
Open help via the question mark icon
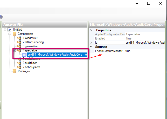pyautogui.click(x=1, y=17)
